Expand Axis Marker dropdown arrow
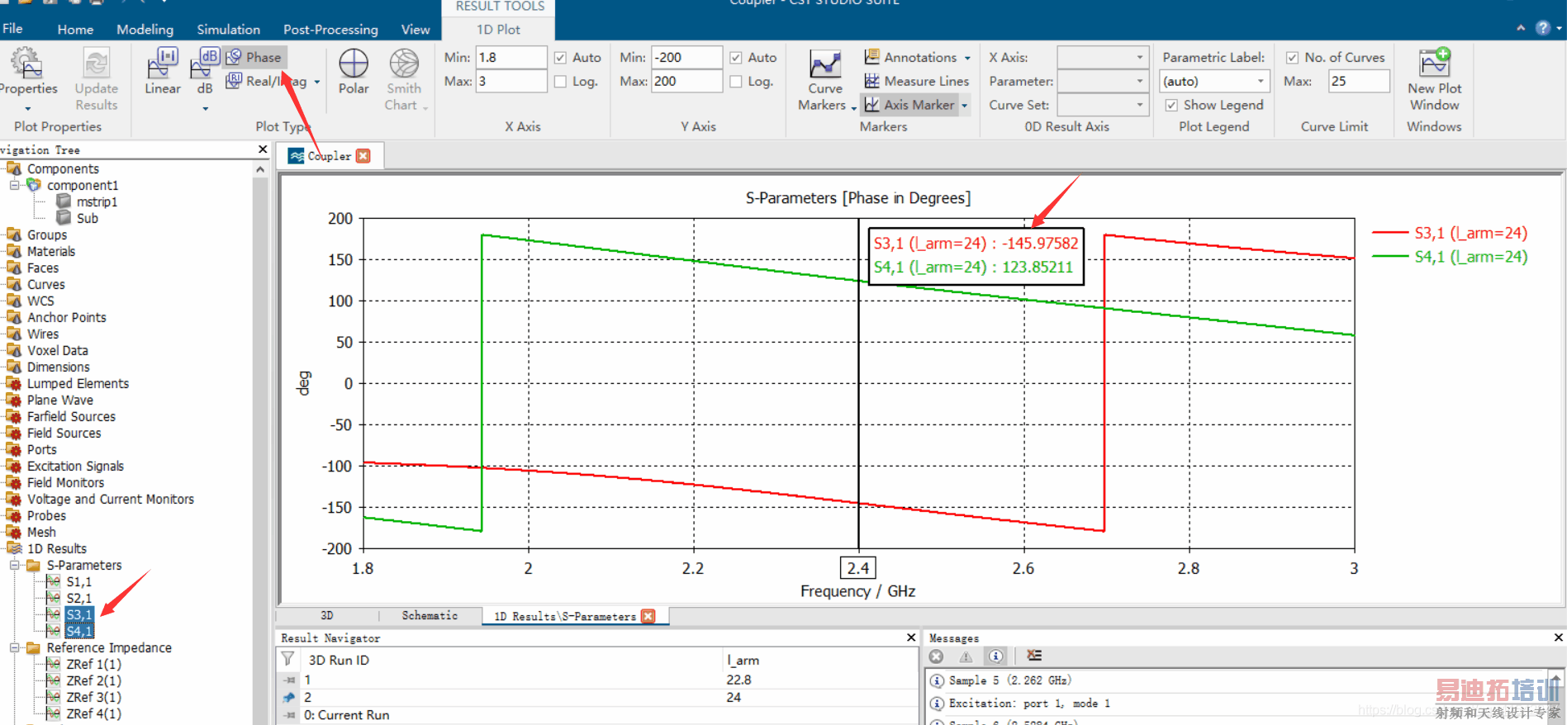Viewport: 1567px width, 725px height. tap(964, 106)
